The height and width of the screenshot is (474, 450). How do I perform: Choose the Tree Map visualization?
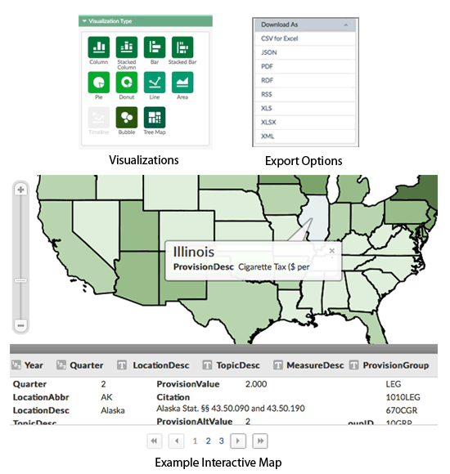click(x=155, y=118)
